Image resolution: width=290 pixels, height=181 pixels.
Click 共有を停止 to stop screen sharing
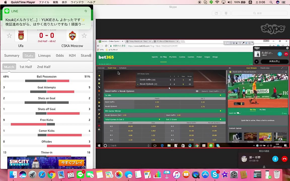coord(274,62)
